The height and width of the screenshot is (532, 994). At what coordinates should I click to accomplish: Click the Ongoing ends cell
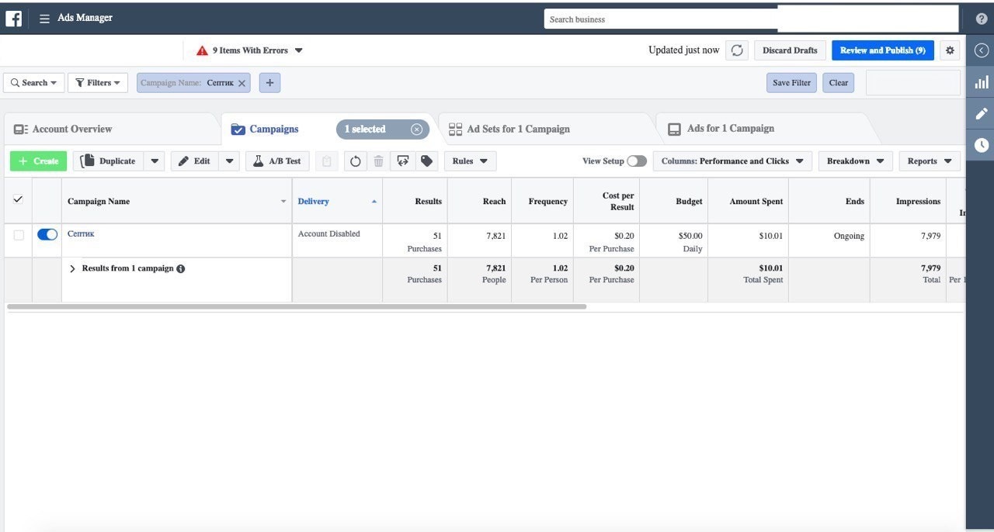point(829,241)
